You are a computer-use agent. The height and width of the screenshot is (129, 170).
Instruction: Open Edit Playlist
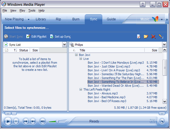point(36,37)
